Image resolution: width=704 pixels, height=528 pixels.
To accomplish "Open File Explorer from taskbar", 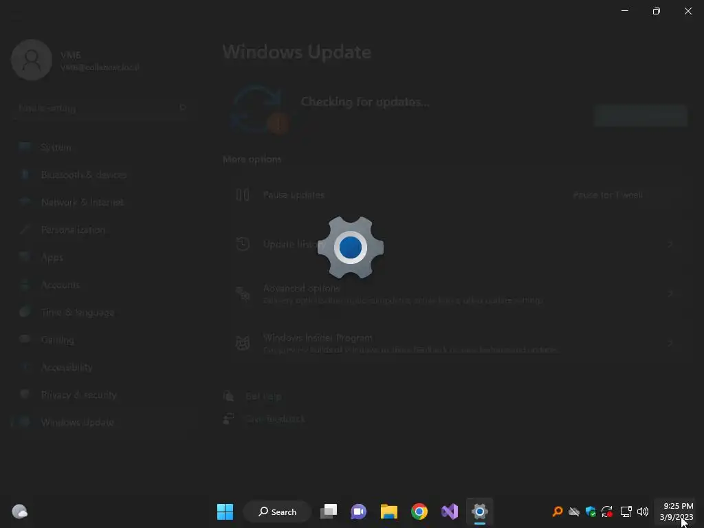I will click(389, 511).
